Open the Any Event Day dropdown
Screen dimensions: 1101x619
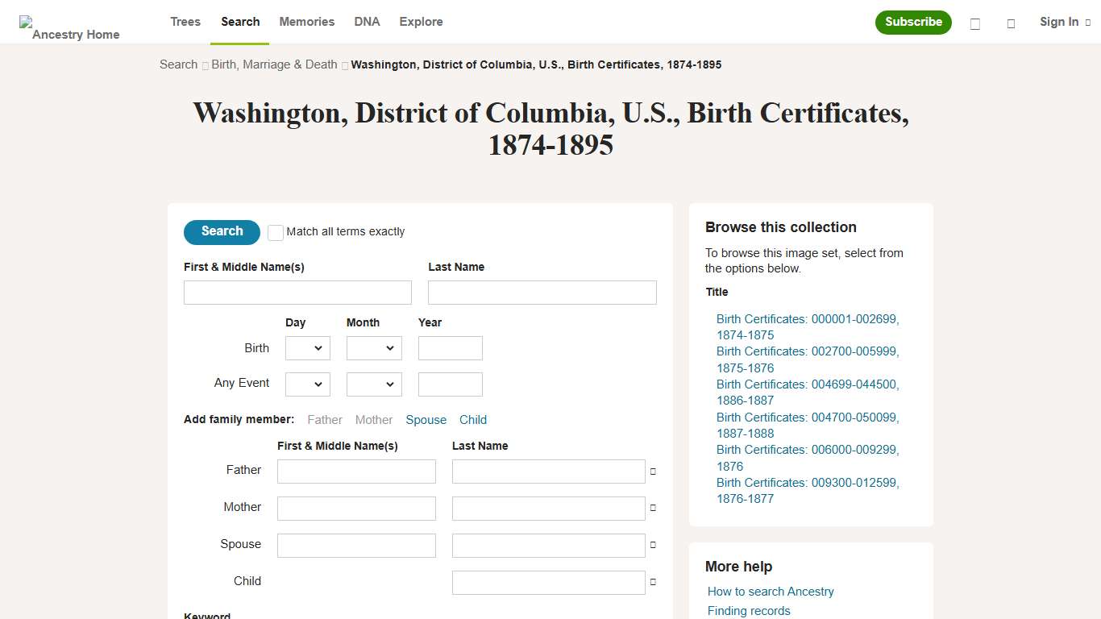tap(307, 384)
